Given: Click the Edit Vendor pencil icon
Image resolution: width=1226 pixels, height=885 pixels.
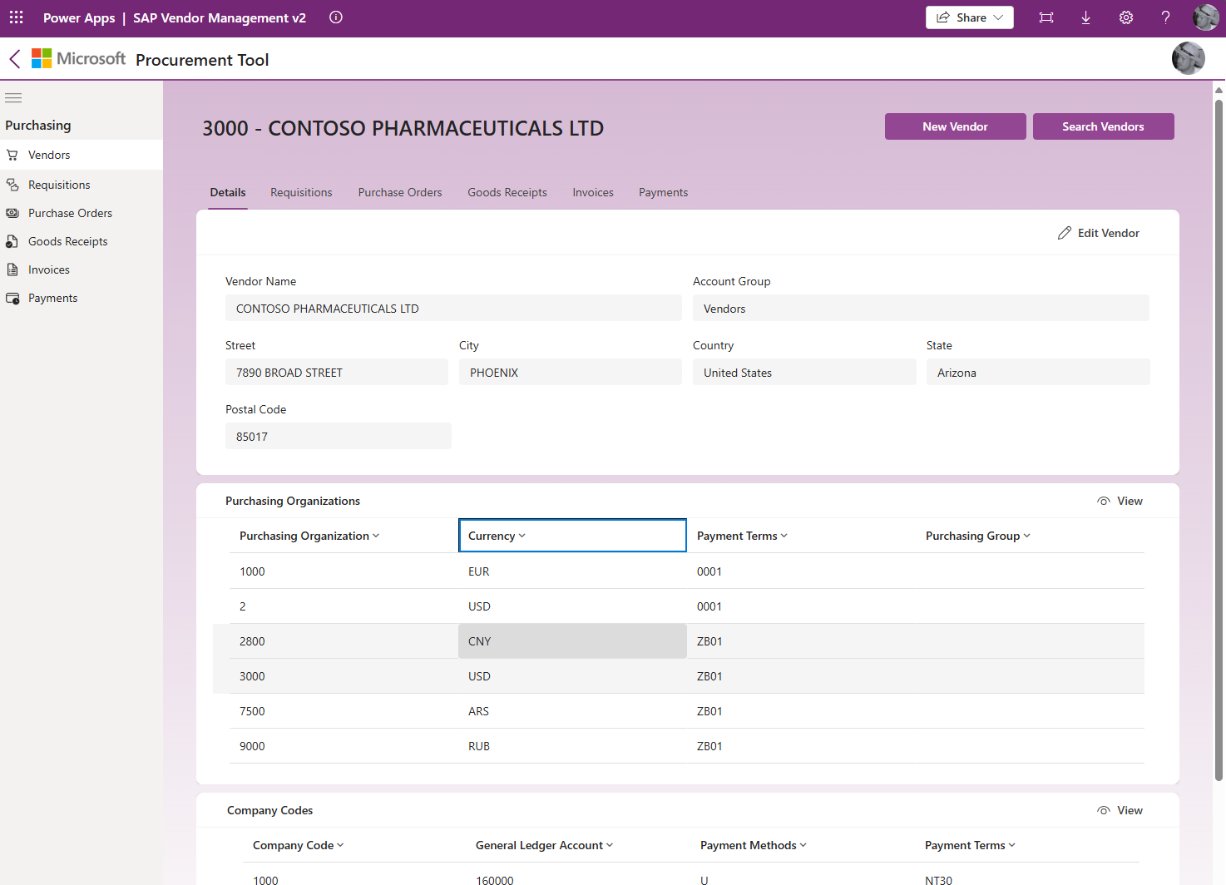Looking at the screenshot, I should 1065,232.
